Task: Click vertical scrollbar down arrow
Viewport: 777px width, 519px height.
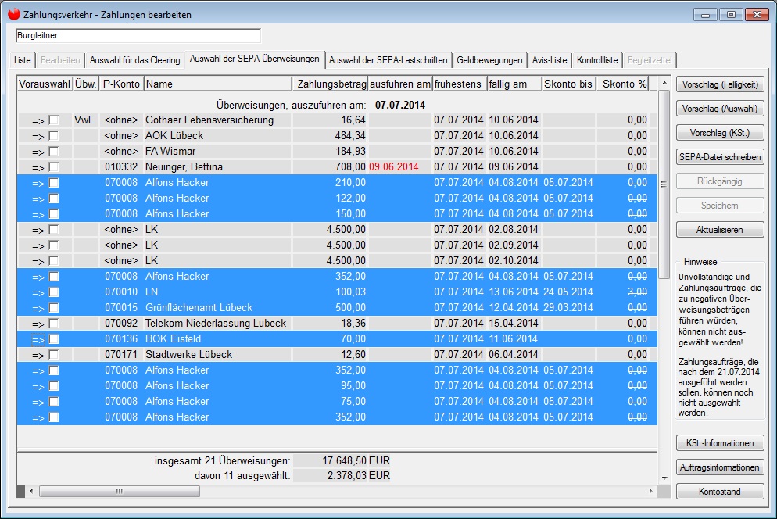Action: [664, 478]
